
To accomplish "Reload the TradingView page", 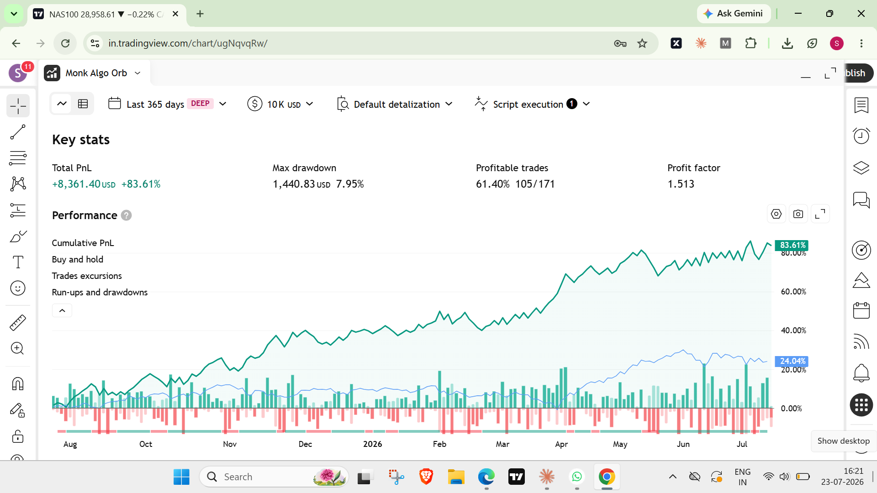I will click(65, 43).
